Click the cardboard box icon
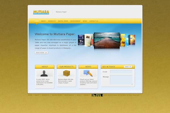This screenshot has height=113, width=170. (67, 73)
